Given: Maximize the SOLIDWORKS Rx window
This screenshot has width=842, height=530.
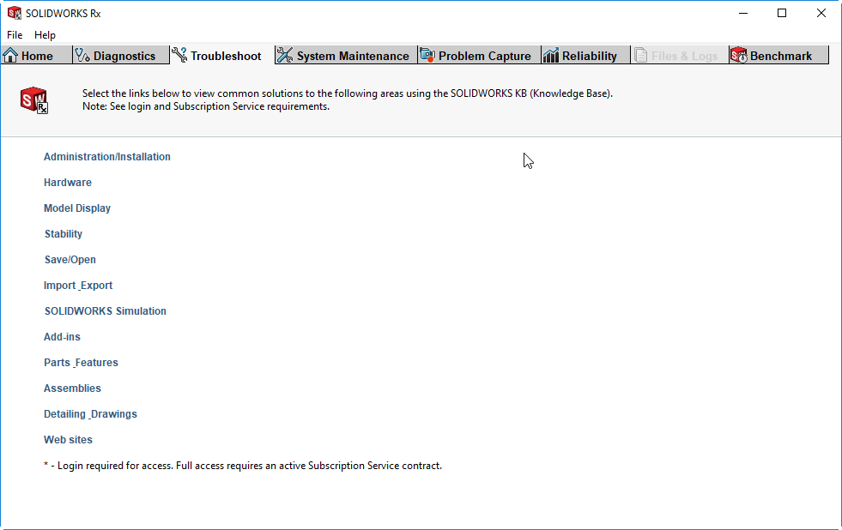Looking at the screenshot, I should [x=782, y=13].
